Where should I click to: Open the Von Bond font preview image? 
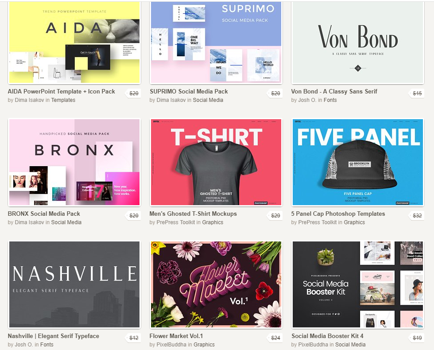coord(358,42)
